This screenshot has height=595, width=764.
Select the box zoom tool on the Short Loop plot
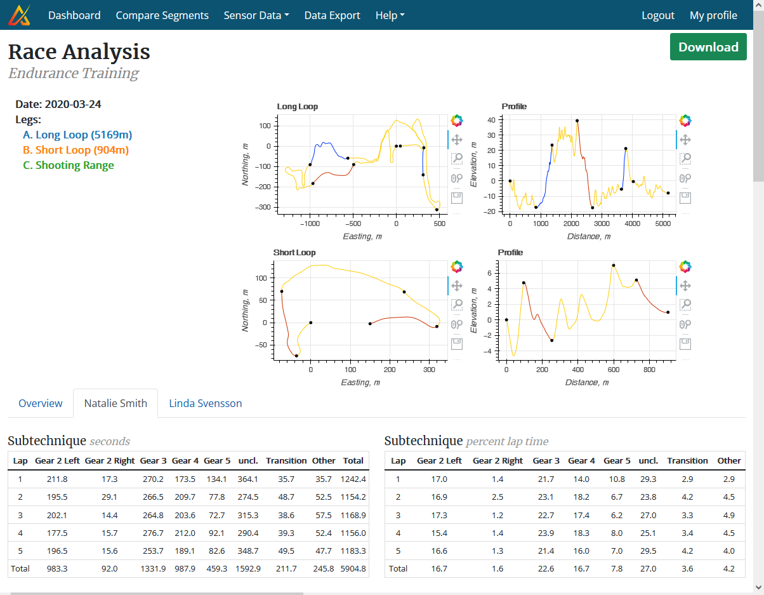pyautogui.click(x=457, y=304)
